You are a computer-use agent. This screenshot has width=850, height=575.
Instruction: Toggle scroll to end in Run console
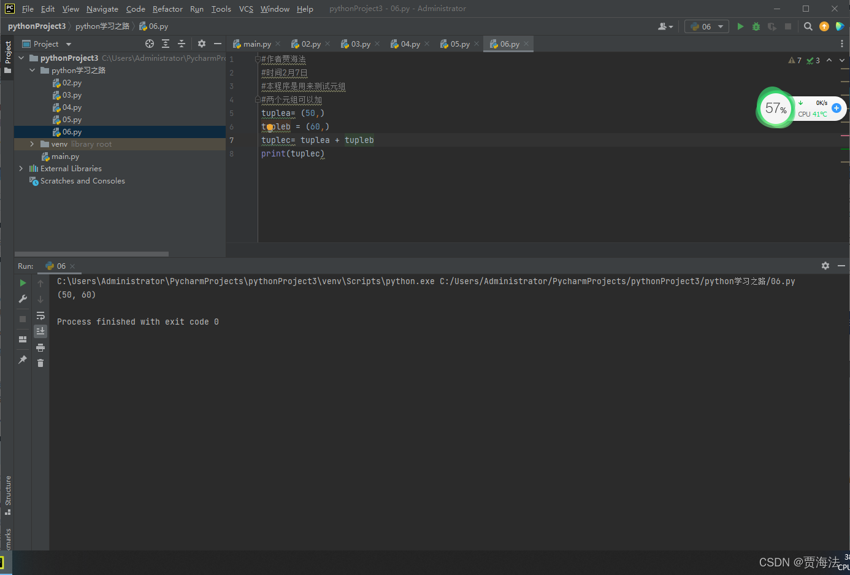(x=40, y=331)
